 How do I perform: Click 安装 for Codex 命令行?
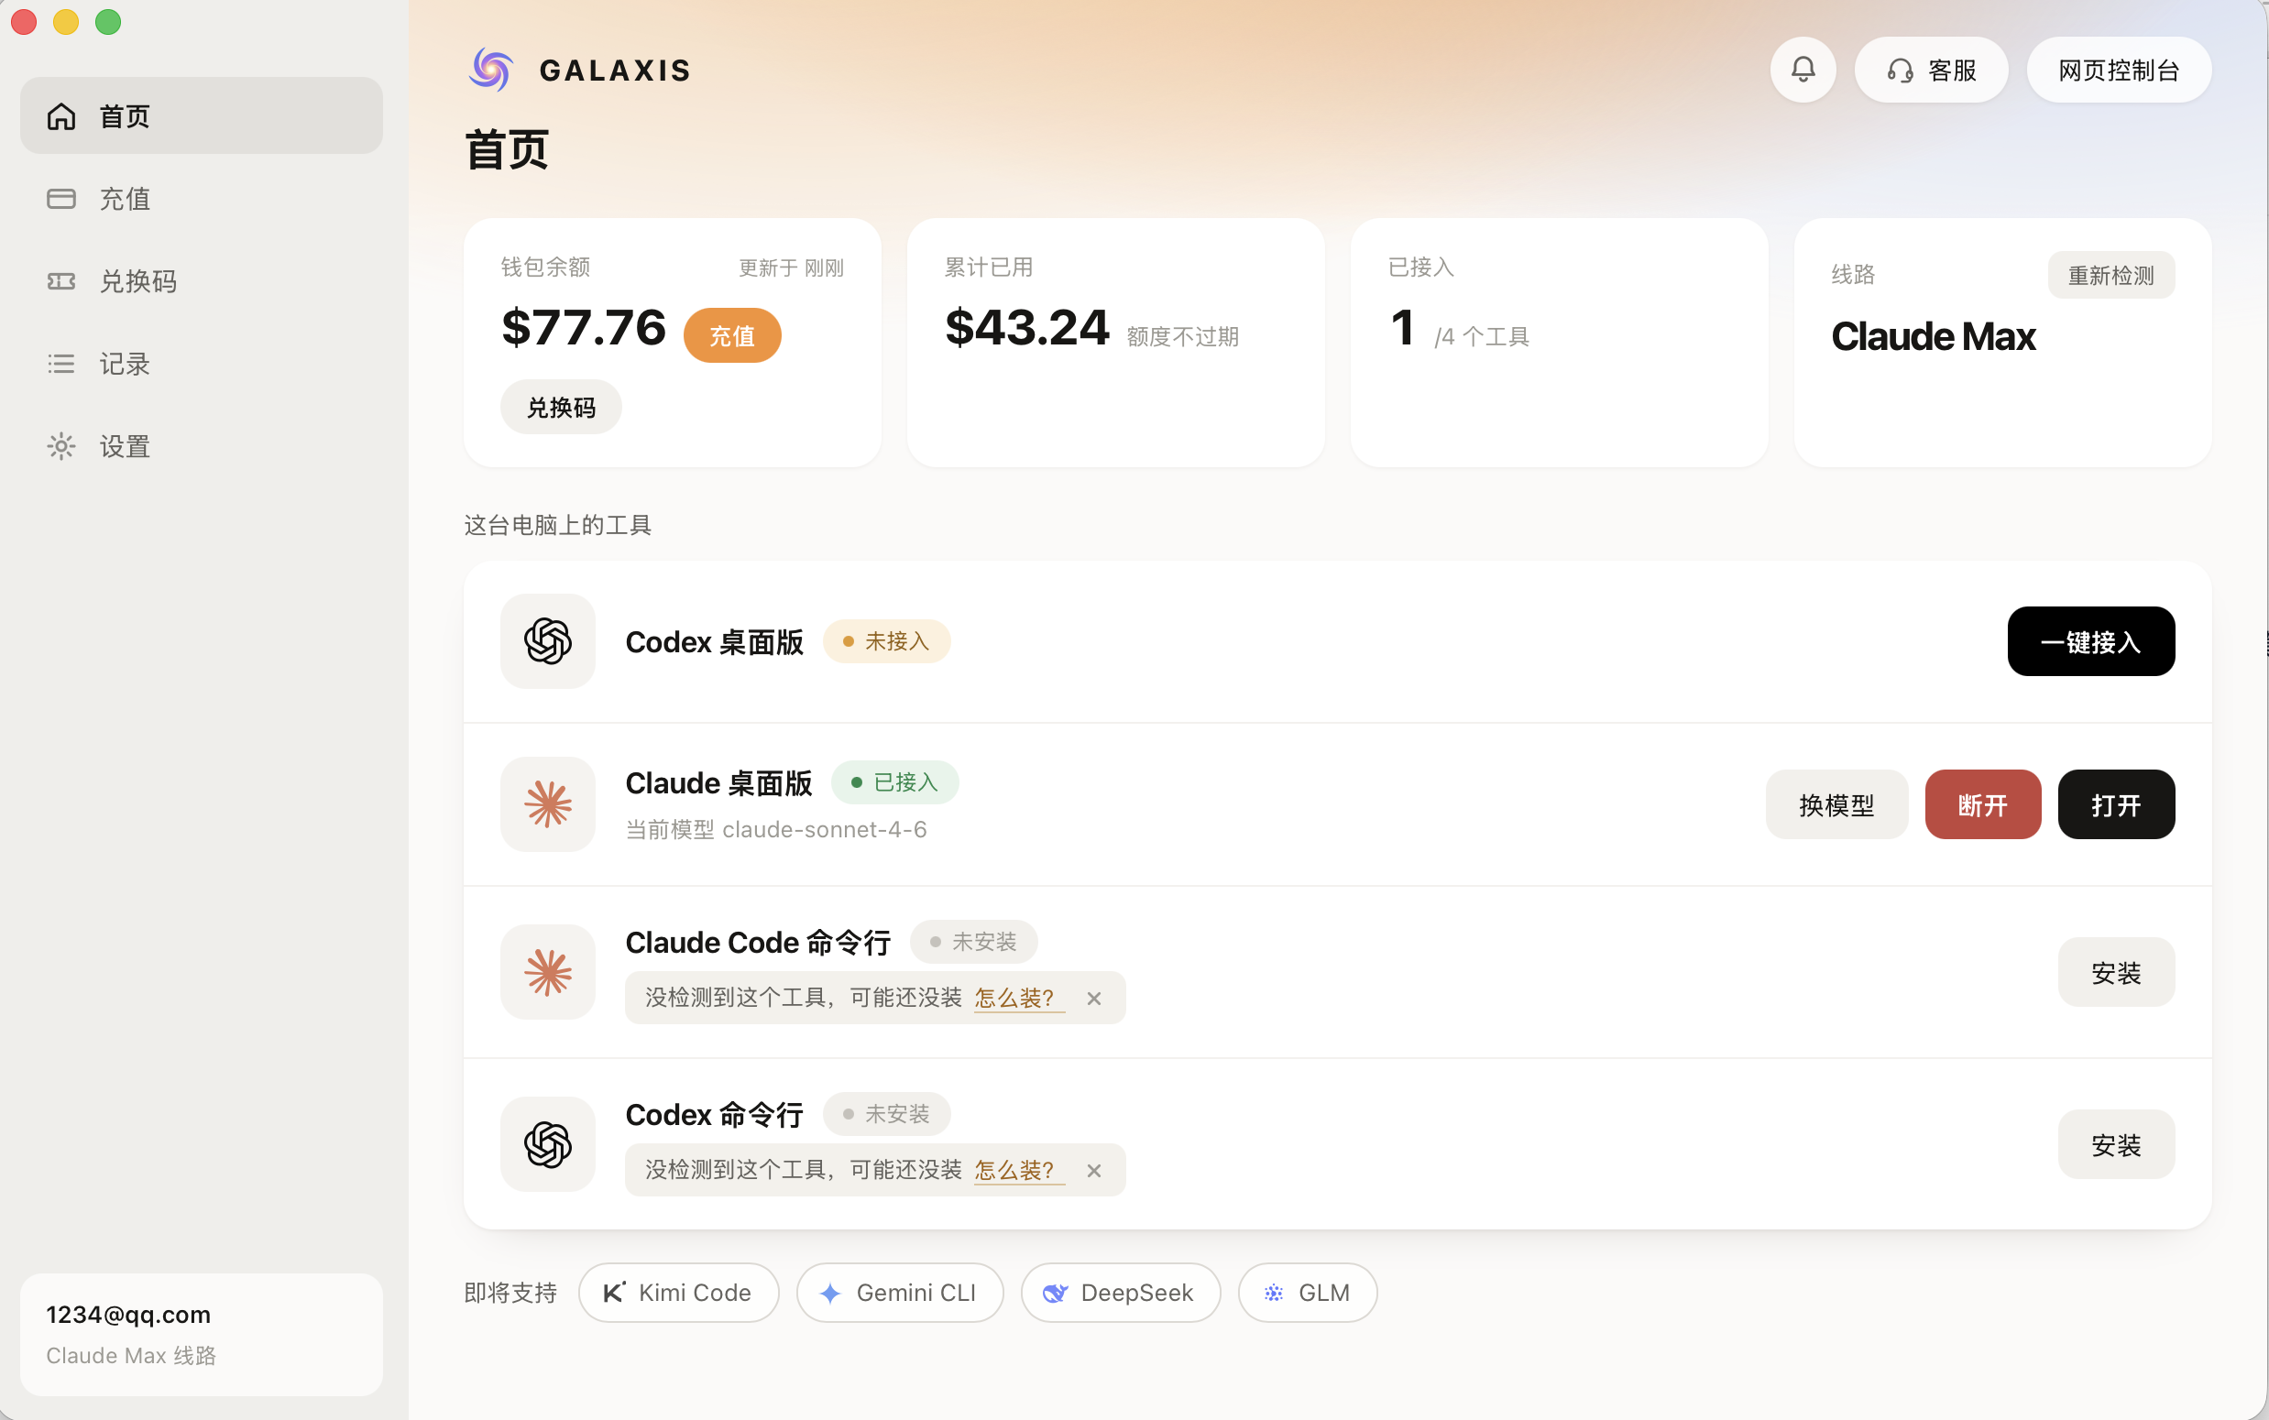(x=2116, y=1144)
